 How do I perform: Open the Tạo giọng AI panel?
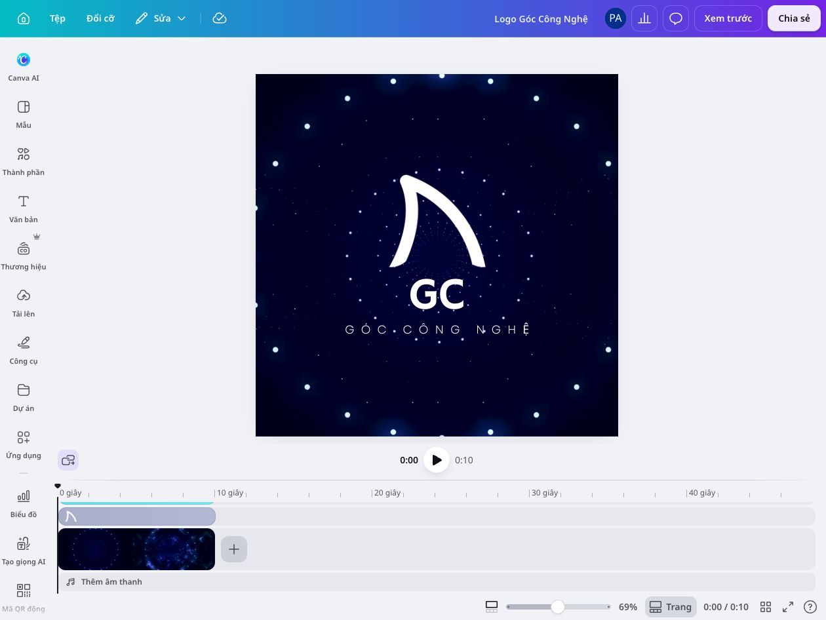click(x=24, y=551)
